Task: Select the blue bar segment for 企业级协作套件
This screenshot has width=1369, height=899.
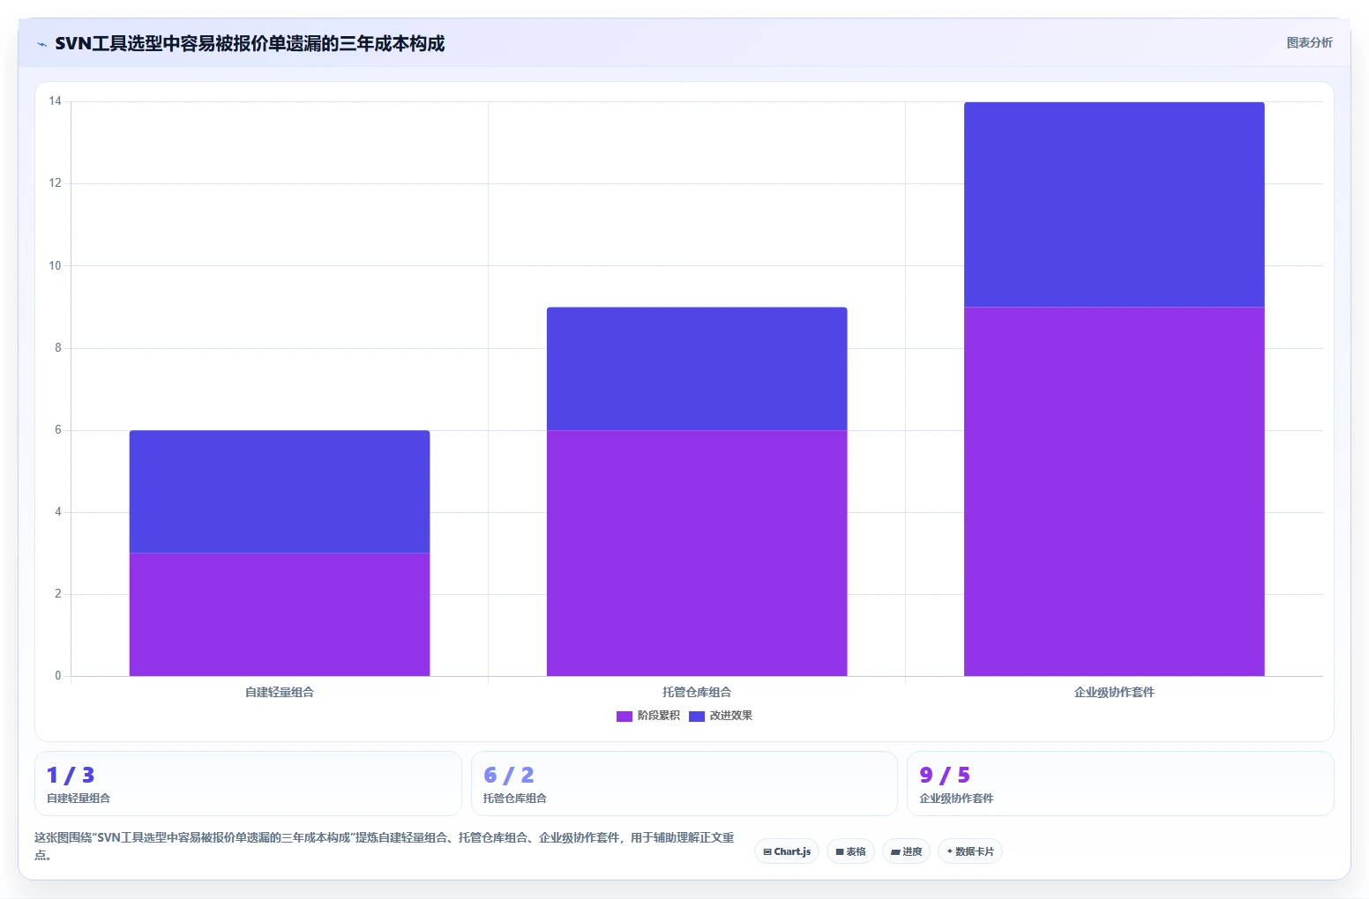Action: tap(1114, 204)
